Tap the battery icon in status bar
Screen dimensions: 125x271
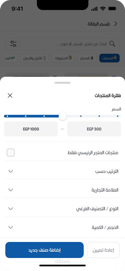pyautogui.click(x=112, y=9)
